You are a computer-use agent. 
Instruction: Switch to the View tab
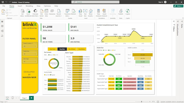pyautogui.click(x=38, y=6)
